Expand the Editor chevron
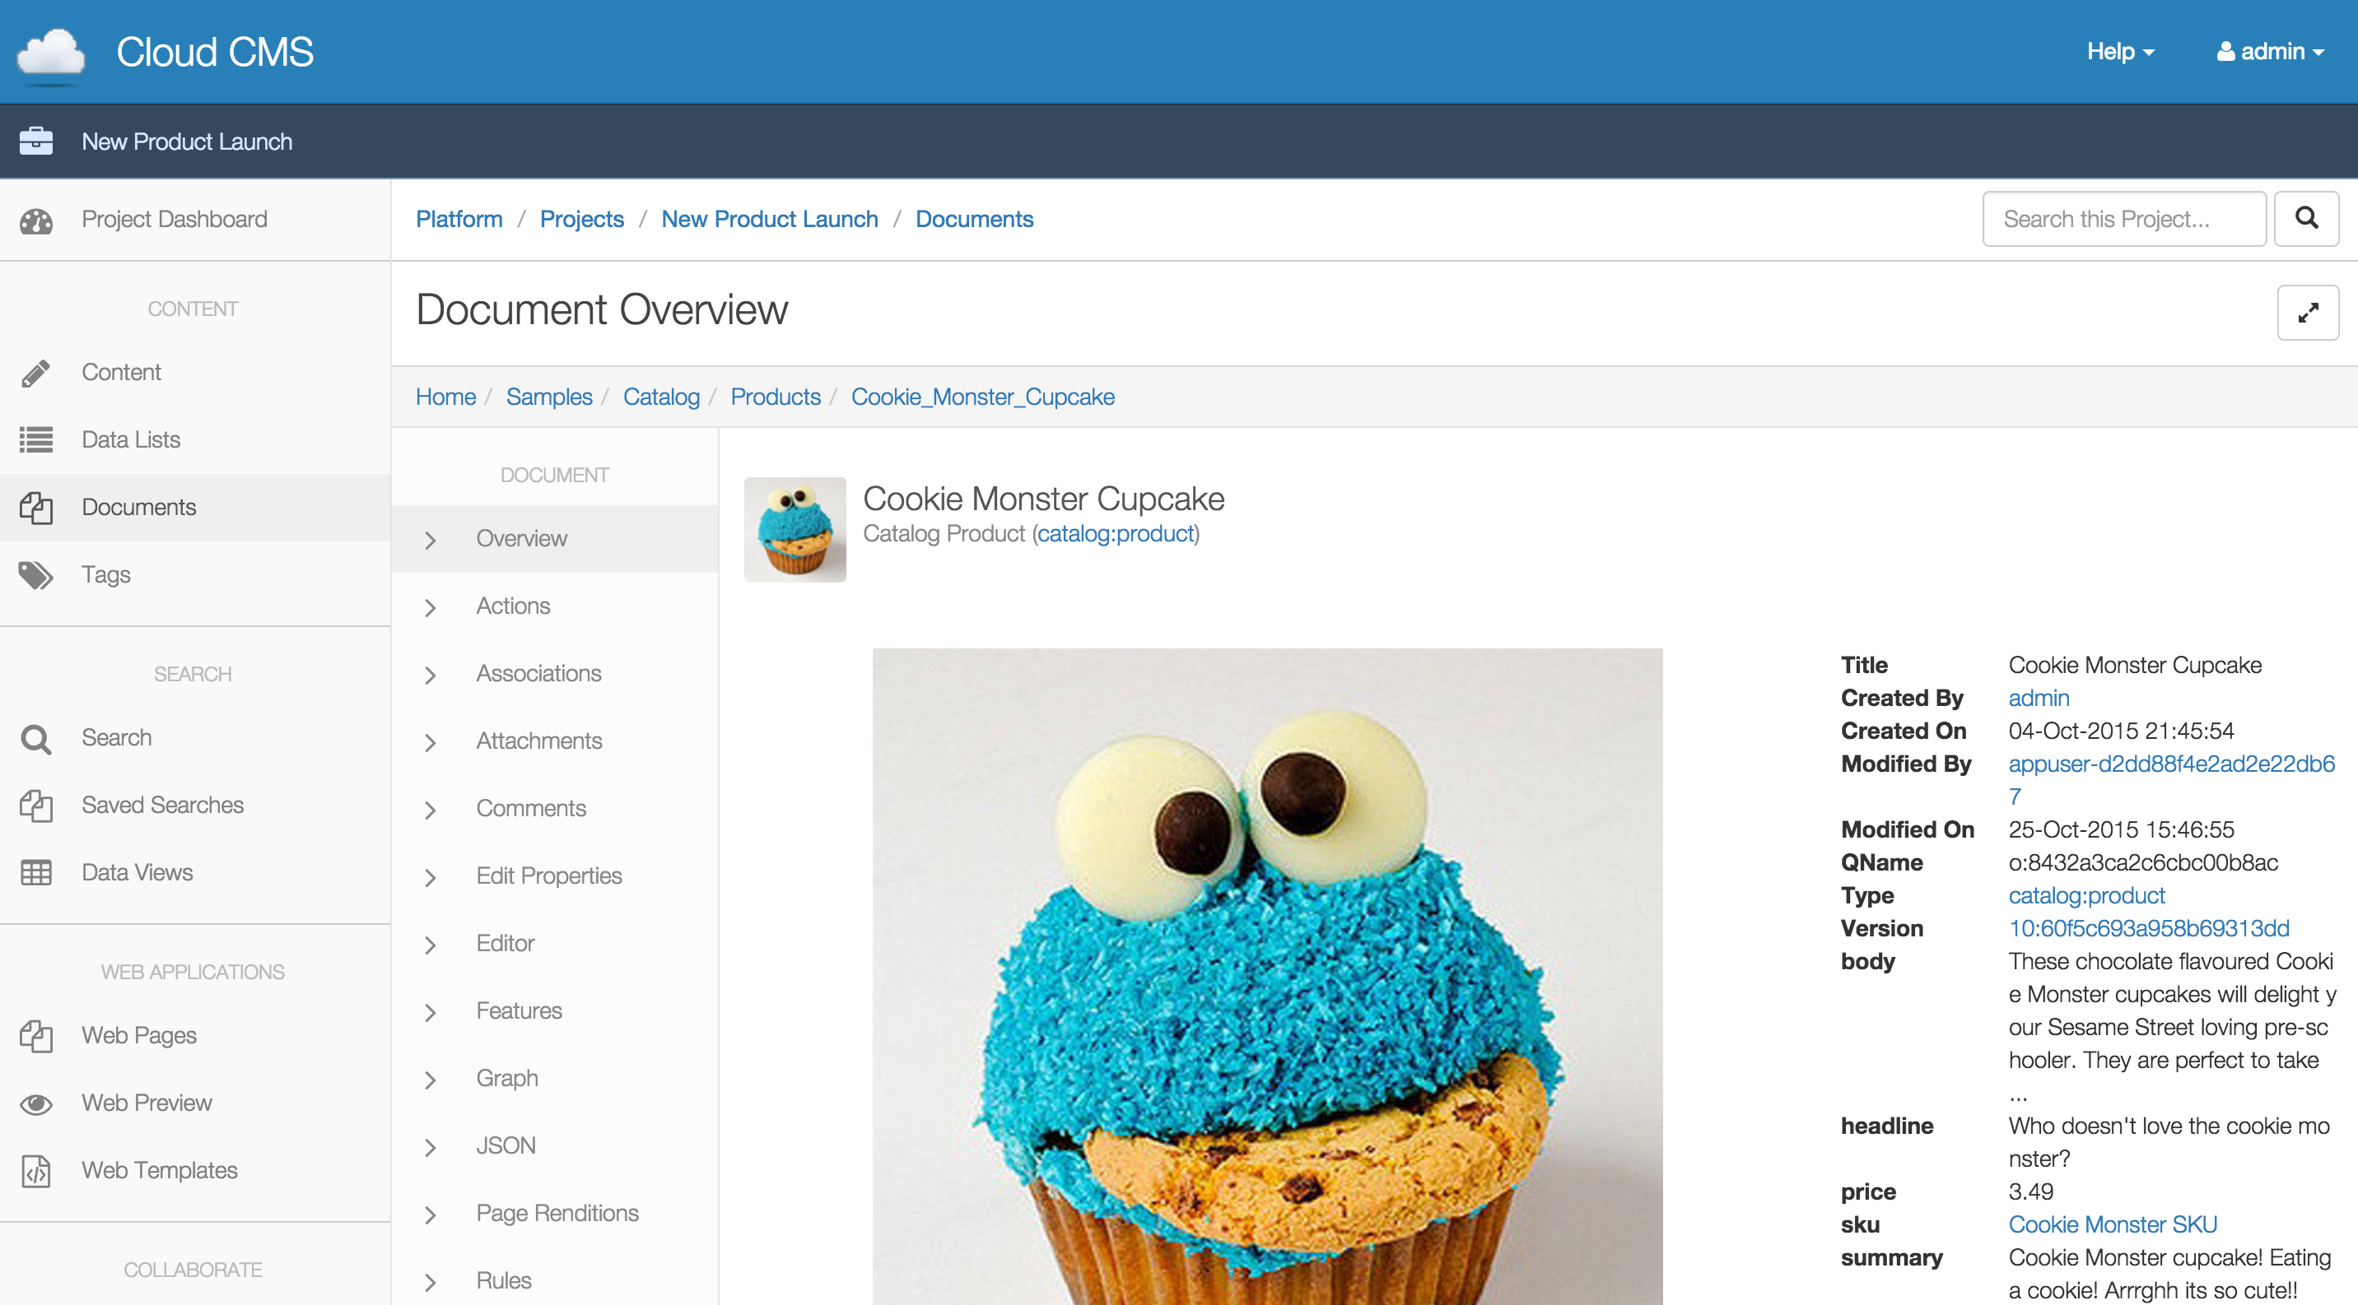 pos(431,945)
